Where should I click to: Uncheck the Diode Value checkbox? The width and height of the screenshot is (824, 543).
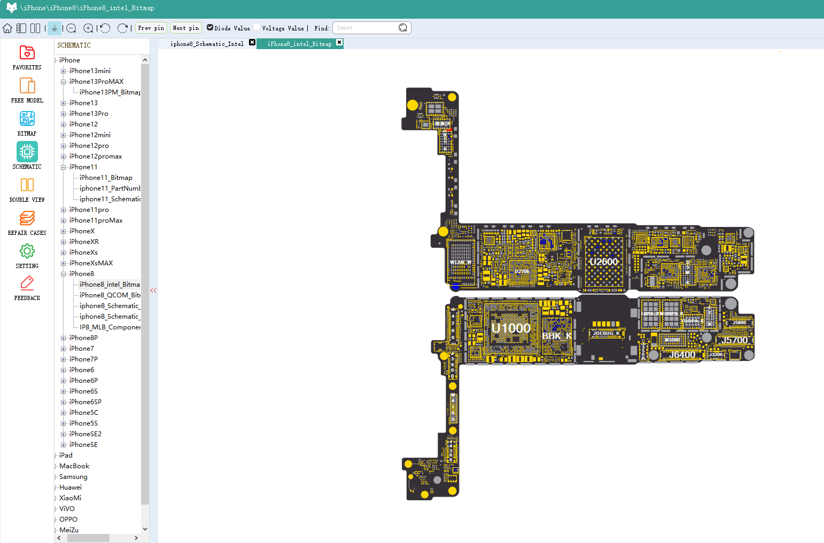210,27
